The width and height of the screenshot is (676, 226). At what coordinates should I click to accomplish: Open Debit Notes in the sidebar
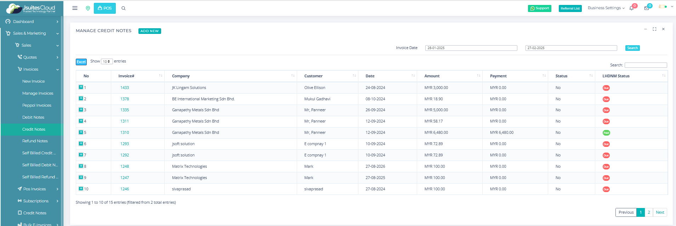coord(33,117)
